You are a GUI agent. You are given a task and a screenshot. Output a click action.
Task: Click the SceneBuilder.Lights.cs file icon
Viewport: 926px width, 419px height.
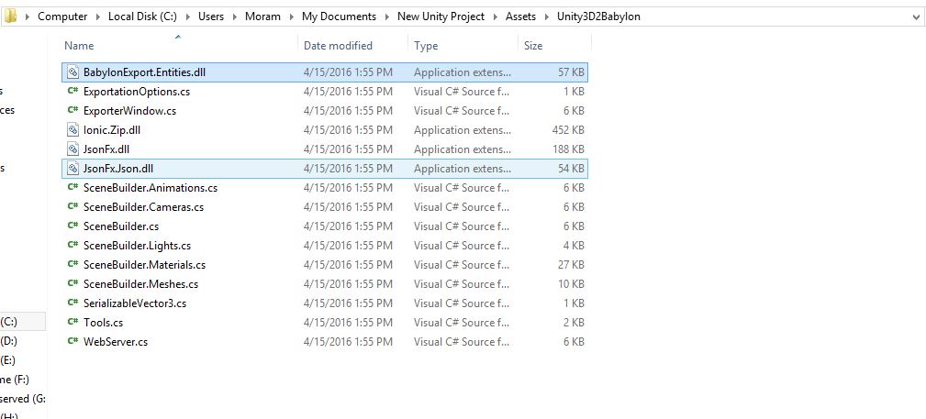[x=73, y=246]
